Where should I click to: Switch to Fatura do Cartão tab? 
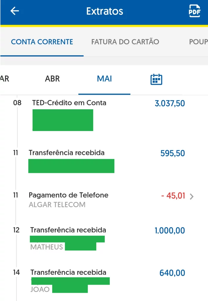tap(125, 42)
